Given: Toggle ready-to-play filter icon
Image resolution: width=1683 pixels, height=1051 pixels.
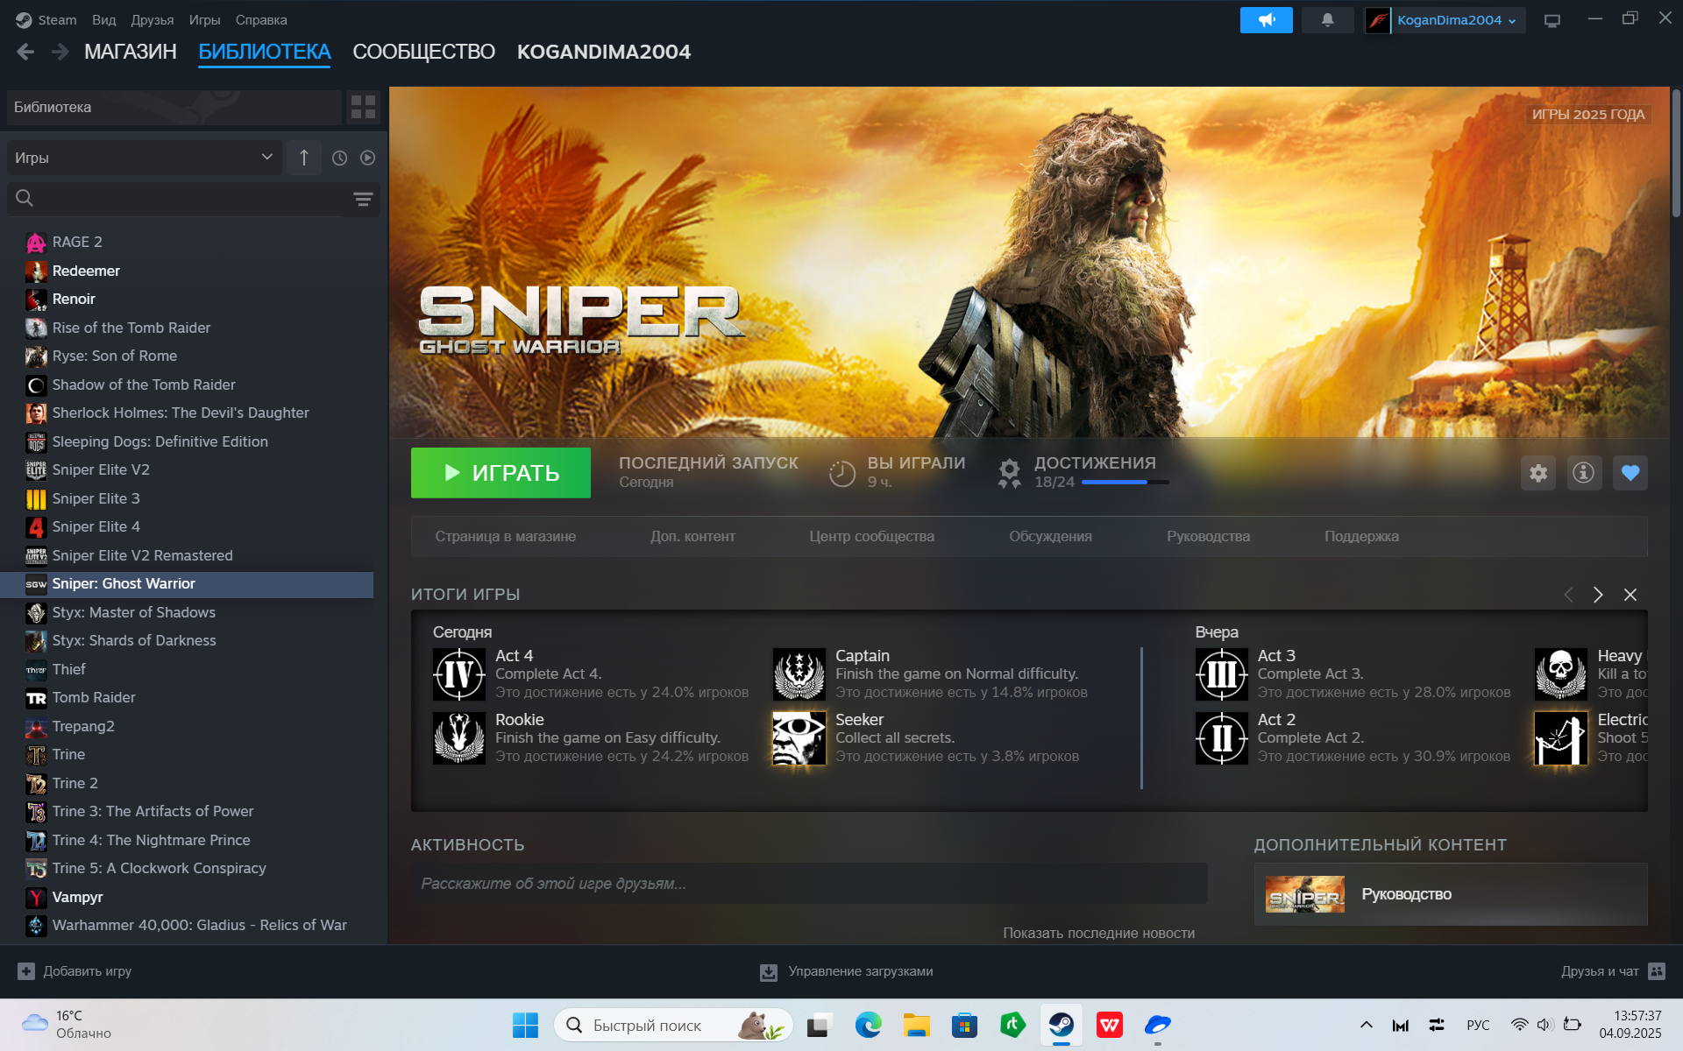Looking at the screenshot, I should 368,158.
